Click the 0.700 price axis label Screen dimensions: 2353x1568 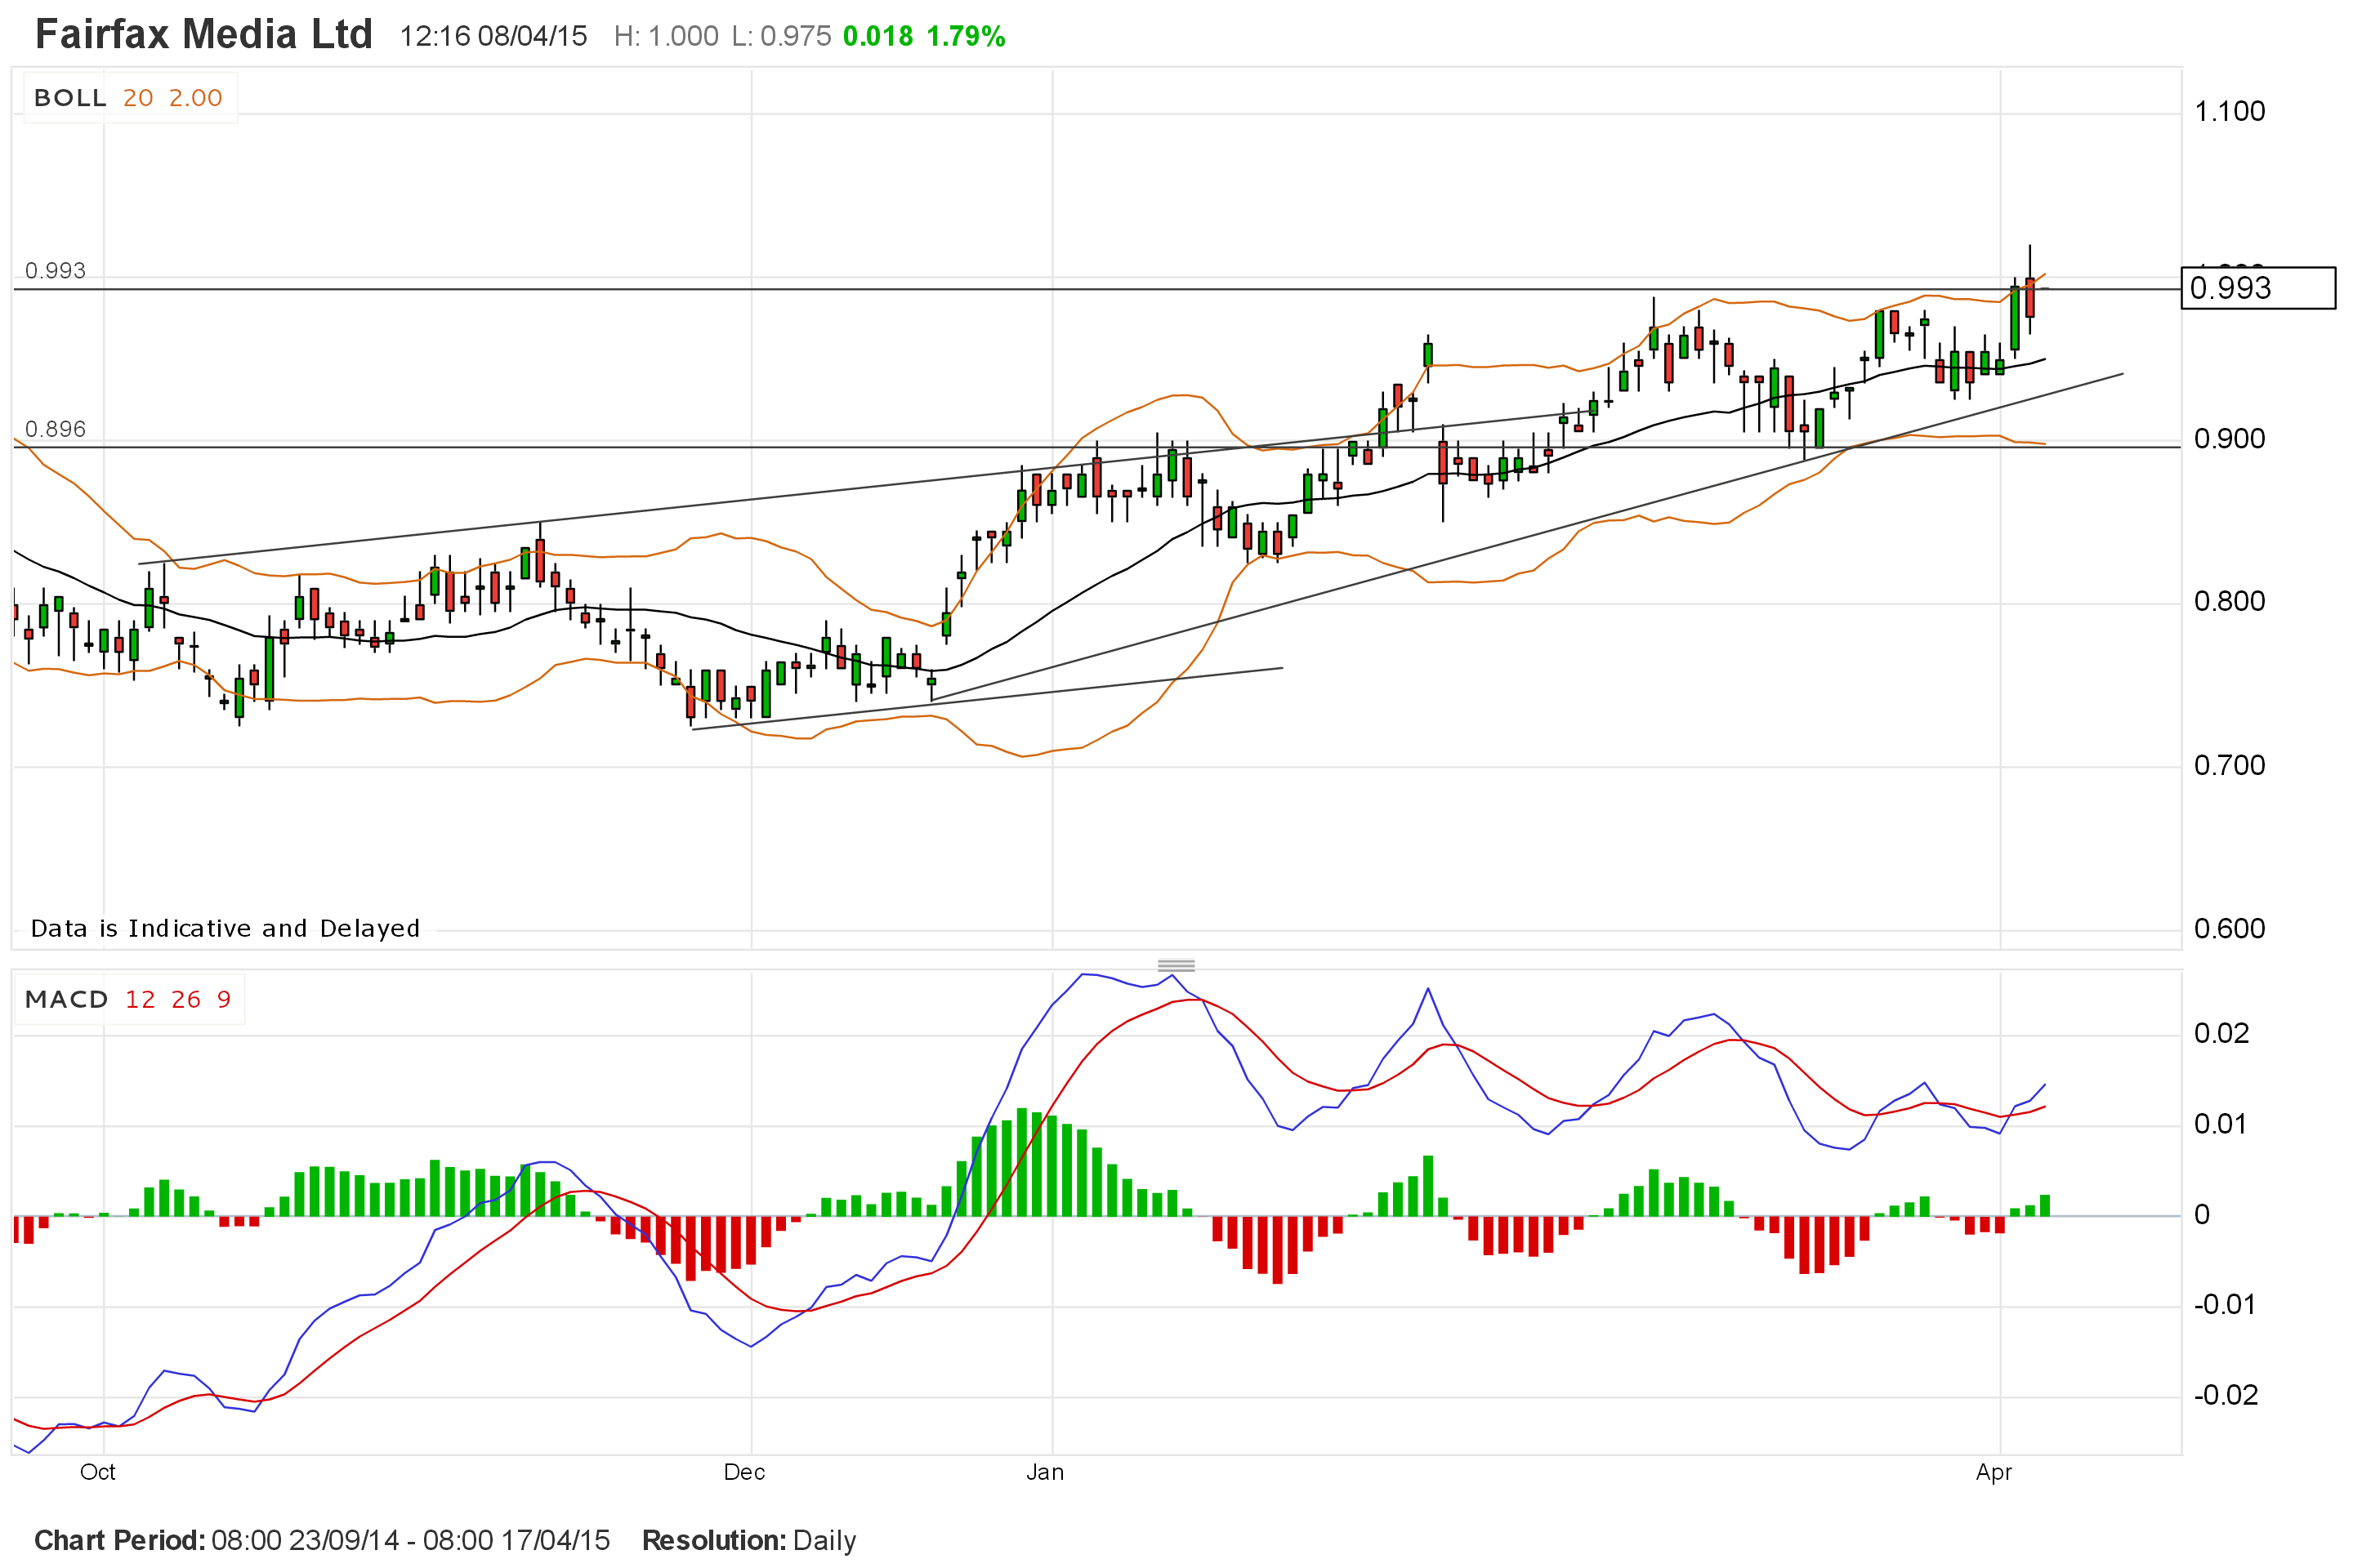2229,765
